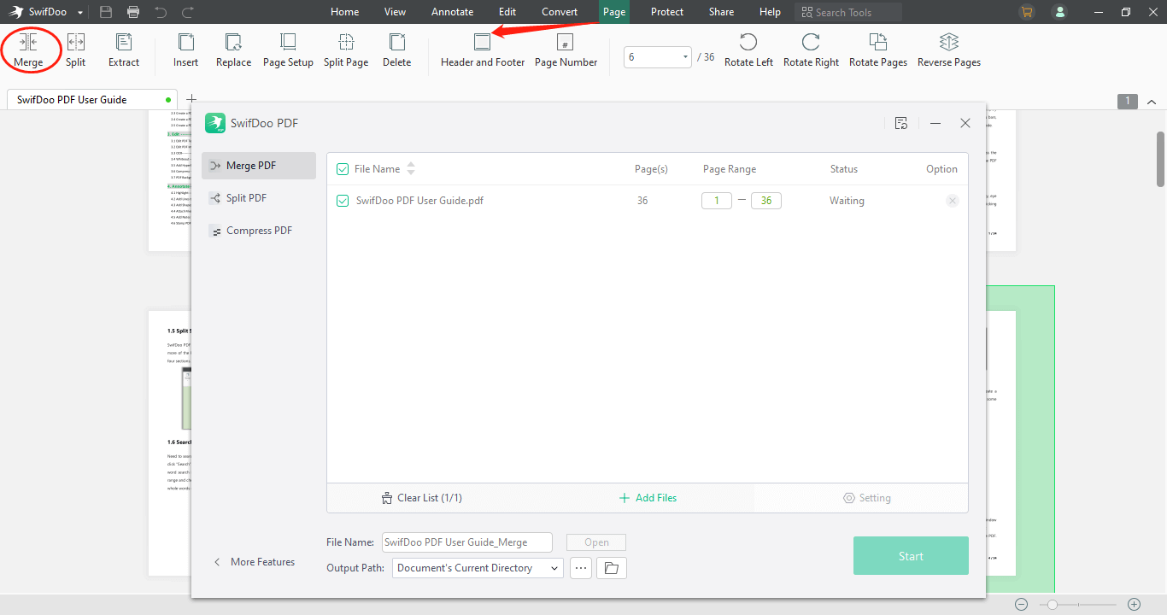
Task: Click the Waiting status text
Action: click(847, 201)
